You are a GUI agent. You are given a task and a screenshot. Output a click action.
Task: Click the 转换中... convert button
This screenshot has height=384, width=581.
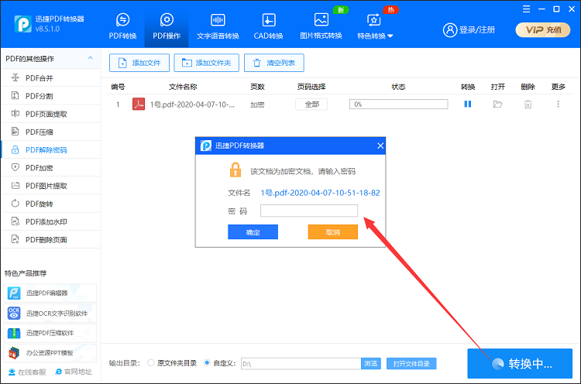pos(520,364)
